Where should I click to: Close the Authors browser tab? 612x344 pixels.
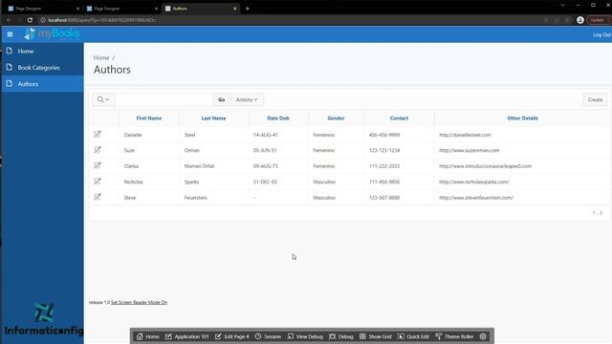pyautogui.click(x=234, y=9)
